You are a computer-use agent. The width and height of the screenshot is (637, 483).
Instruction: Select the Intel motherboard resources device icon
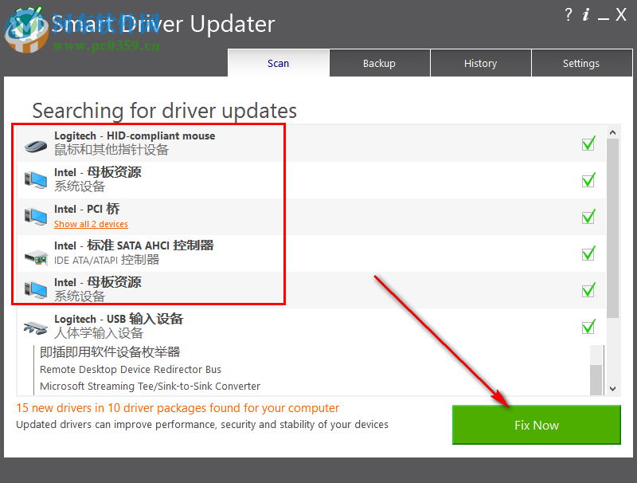pyautogui.click(x=33, y=179)
